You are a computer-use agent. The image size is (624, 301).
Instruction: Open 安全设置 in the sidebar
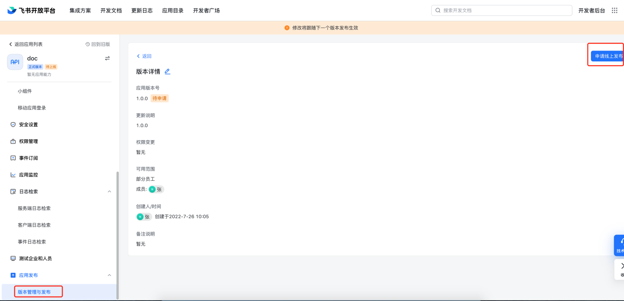28,125
